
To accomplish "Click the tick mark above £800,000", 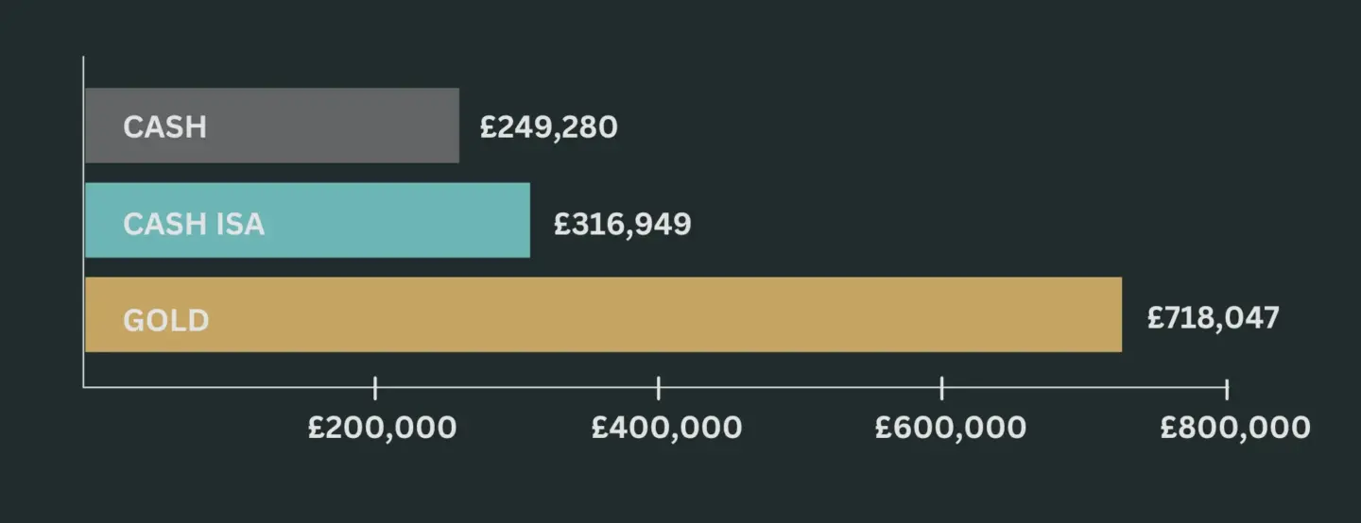I will 1227,387.
